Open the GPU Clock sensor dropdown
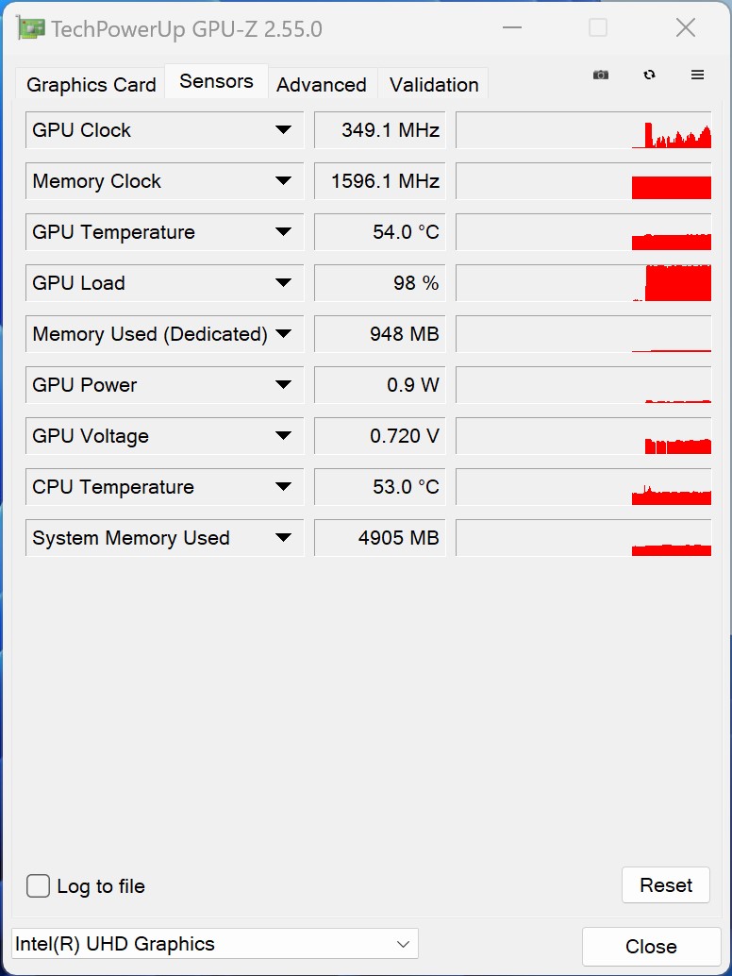The image size is (732, 976). point(283,130)
